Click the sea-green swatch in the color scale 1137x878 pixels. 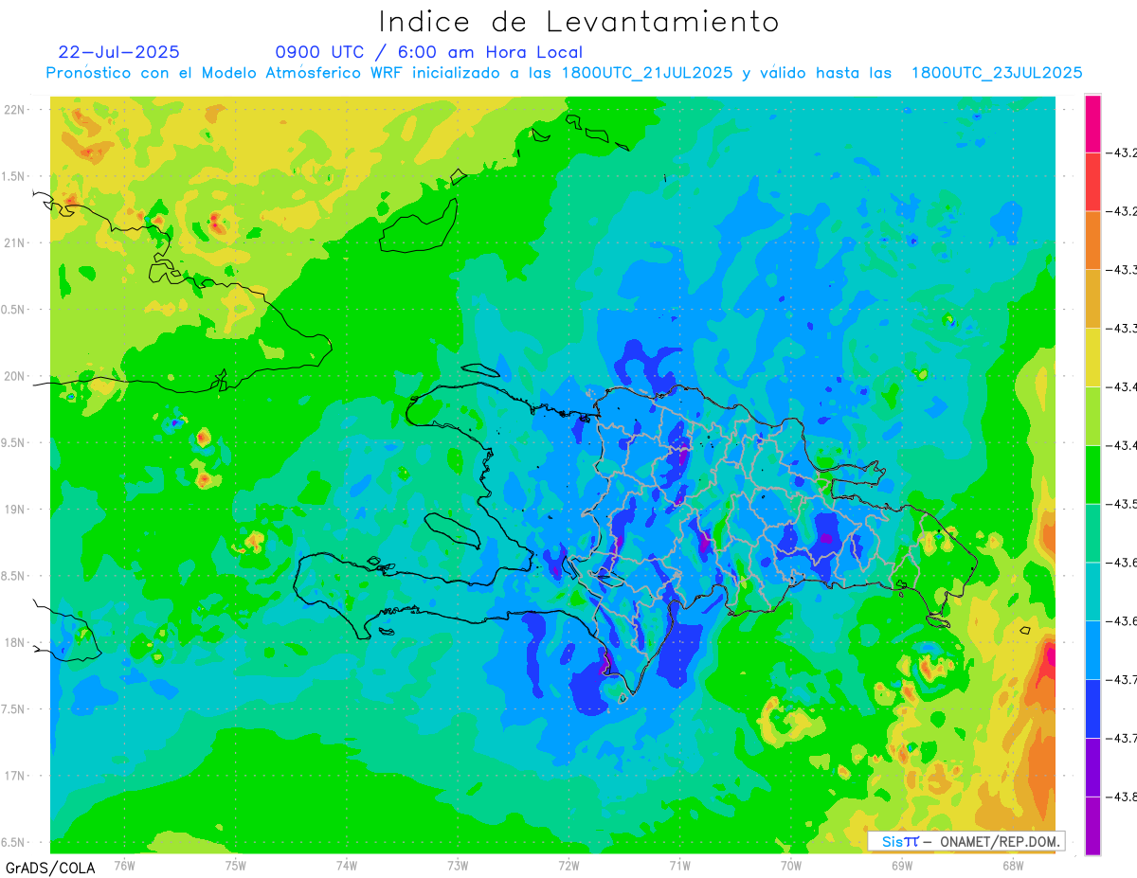(x=1092, y=533)
